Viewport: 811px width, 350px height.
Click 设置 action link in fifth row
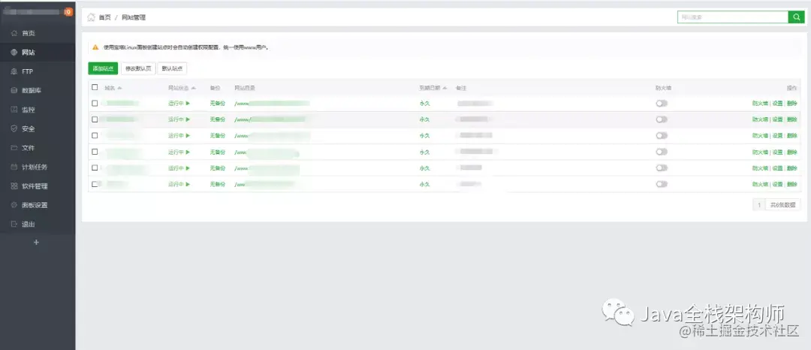tap(777, 168)
